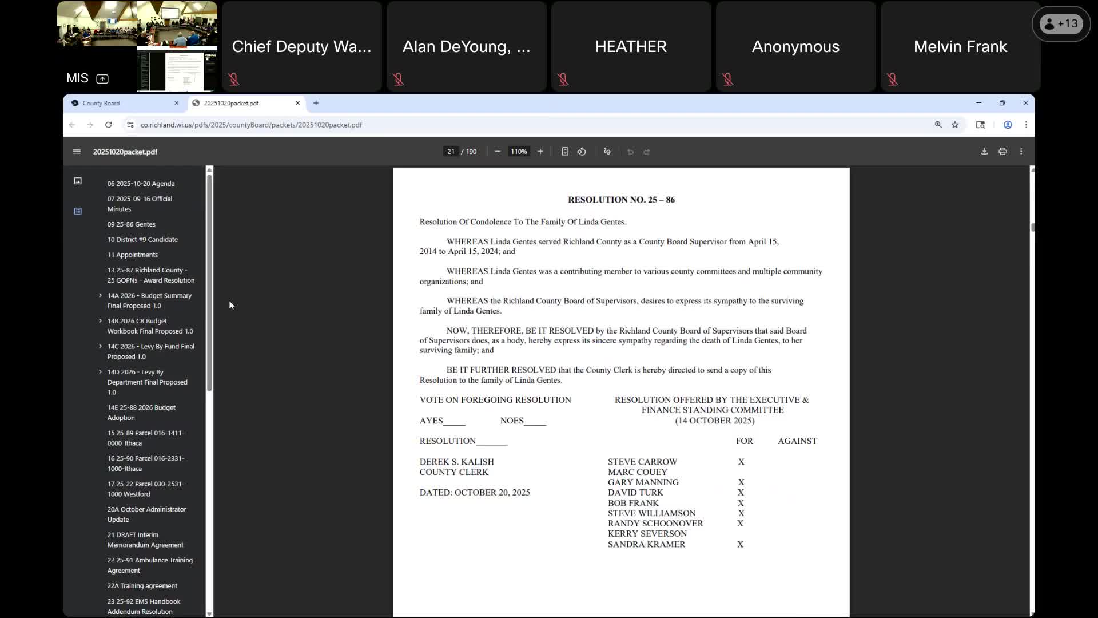Expand 14A 2026 Budget Summary outline item
This screenshot has height=618, width=1098.
pyautogui.click(x=101, y=296)
